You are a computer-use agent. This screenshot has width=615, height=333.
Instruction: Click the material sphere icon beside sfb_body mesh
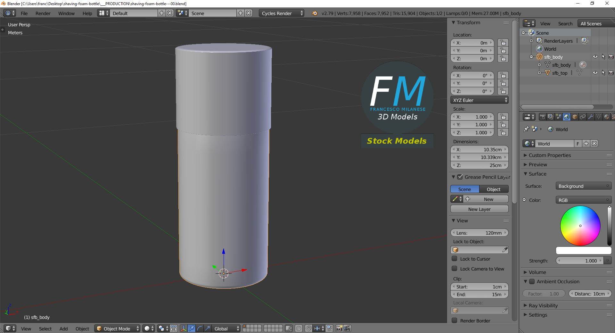[583, 65]
